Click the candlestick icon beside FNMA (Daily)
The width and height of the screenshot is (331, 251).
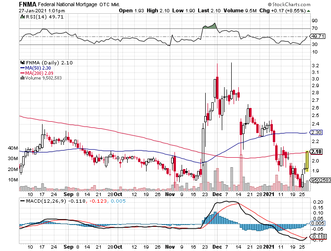tap(22, 63)
